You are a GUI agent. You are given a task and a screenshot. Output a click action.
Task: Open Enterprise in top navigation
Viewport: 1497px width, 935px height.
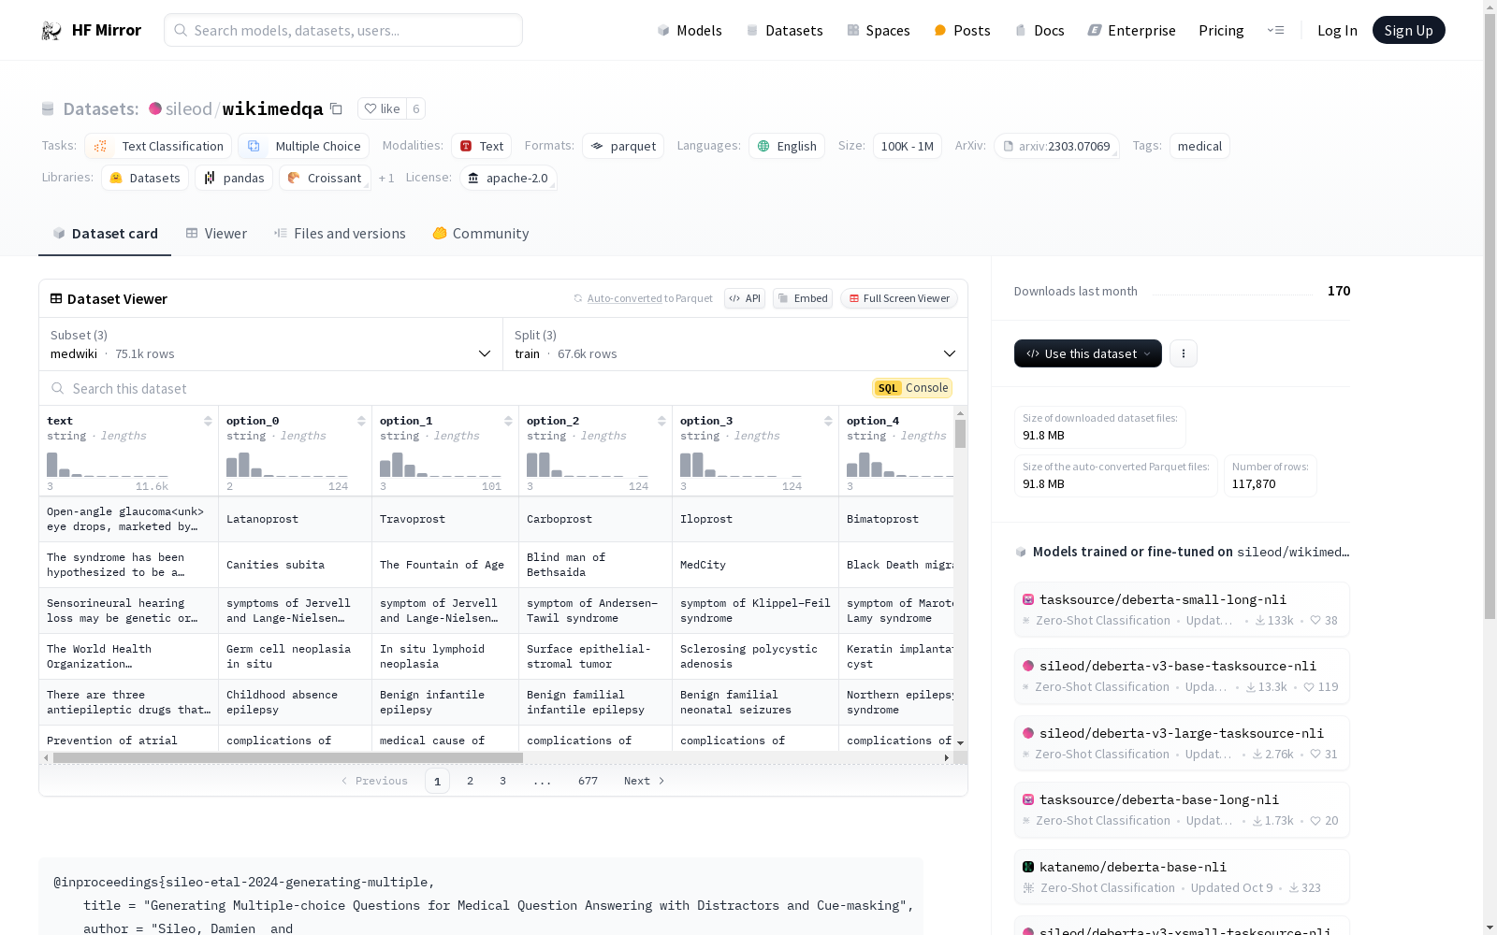click(x=1132, y=30)
